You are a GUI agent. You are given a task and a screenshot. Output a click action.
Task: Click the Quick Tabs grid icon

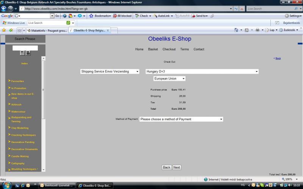(20, 30)
